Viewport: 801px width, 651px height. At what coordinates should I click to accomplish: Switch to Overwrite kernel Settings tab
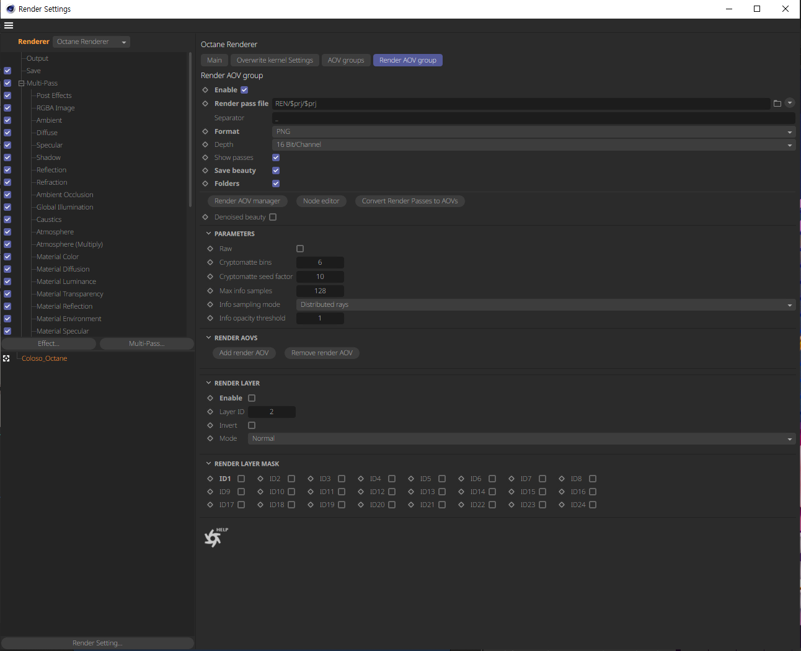pos(275,60)
